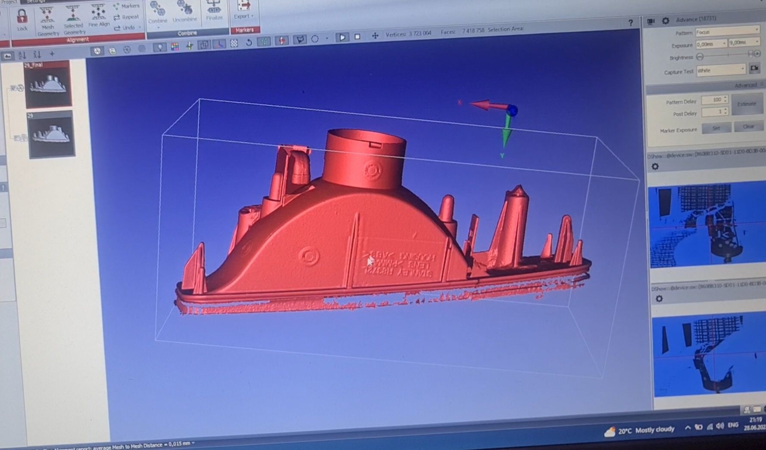The width and height of the screenshot is (766, 450).
Task: Toggle the bounding box icon
Action: (204, 45)
